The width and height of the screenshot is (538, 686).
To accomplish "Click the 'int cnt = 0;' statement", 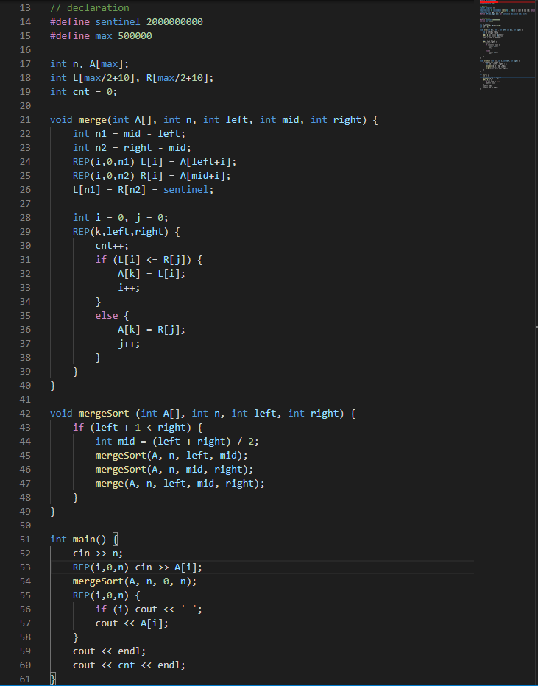I will [84, 92].
